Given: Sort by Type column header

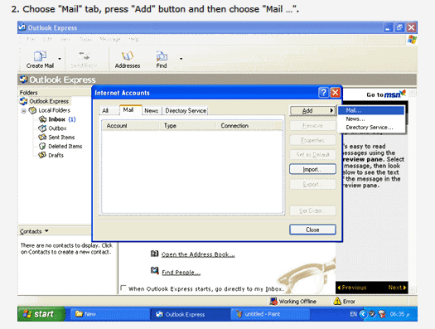Looking at the screenshot, I should (x=188, y=126).
